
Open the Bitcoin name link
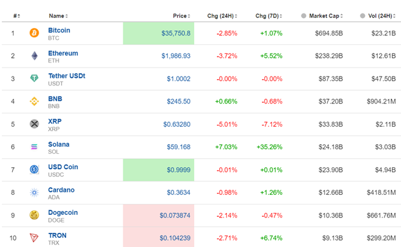(59, 30)
